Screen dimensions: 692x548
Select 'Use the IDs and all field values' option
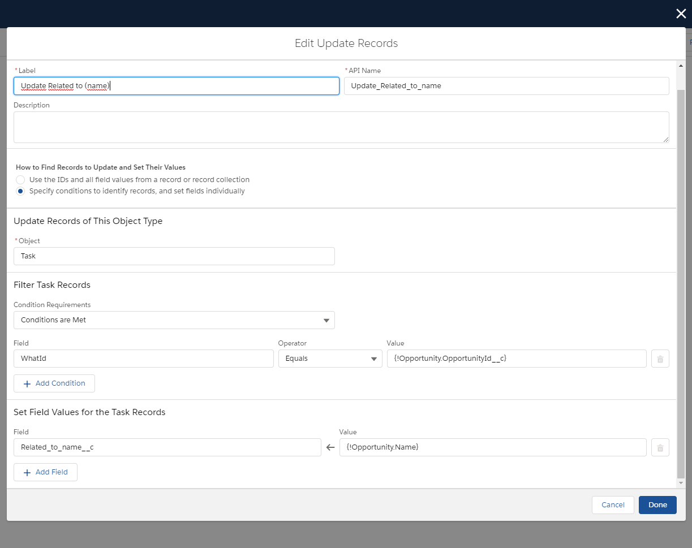click(x=20, y=180)
